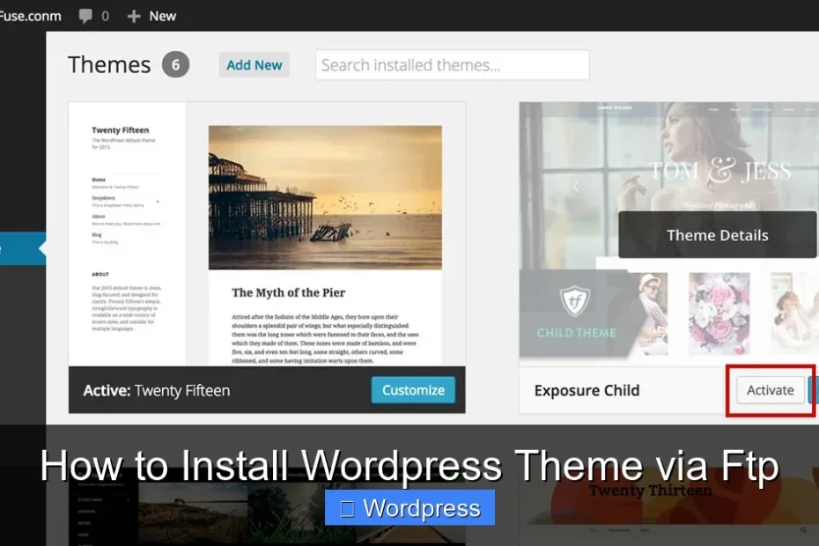Click the Twenty Fifteen theme screenshot
The height and width of the screenshot is (546, 819).
pos(267,234)
